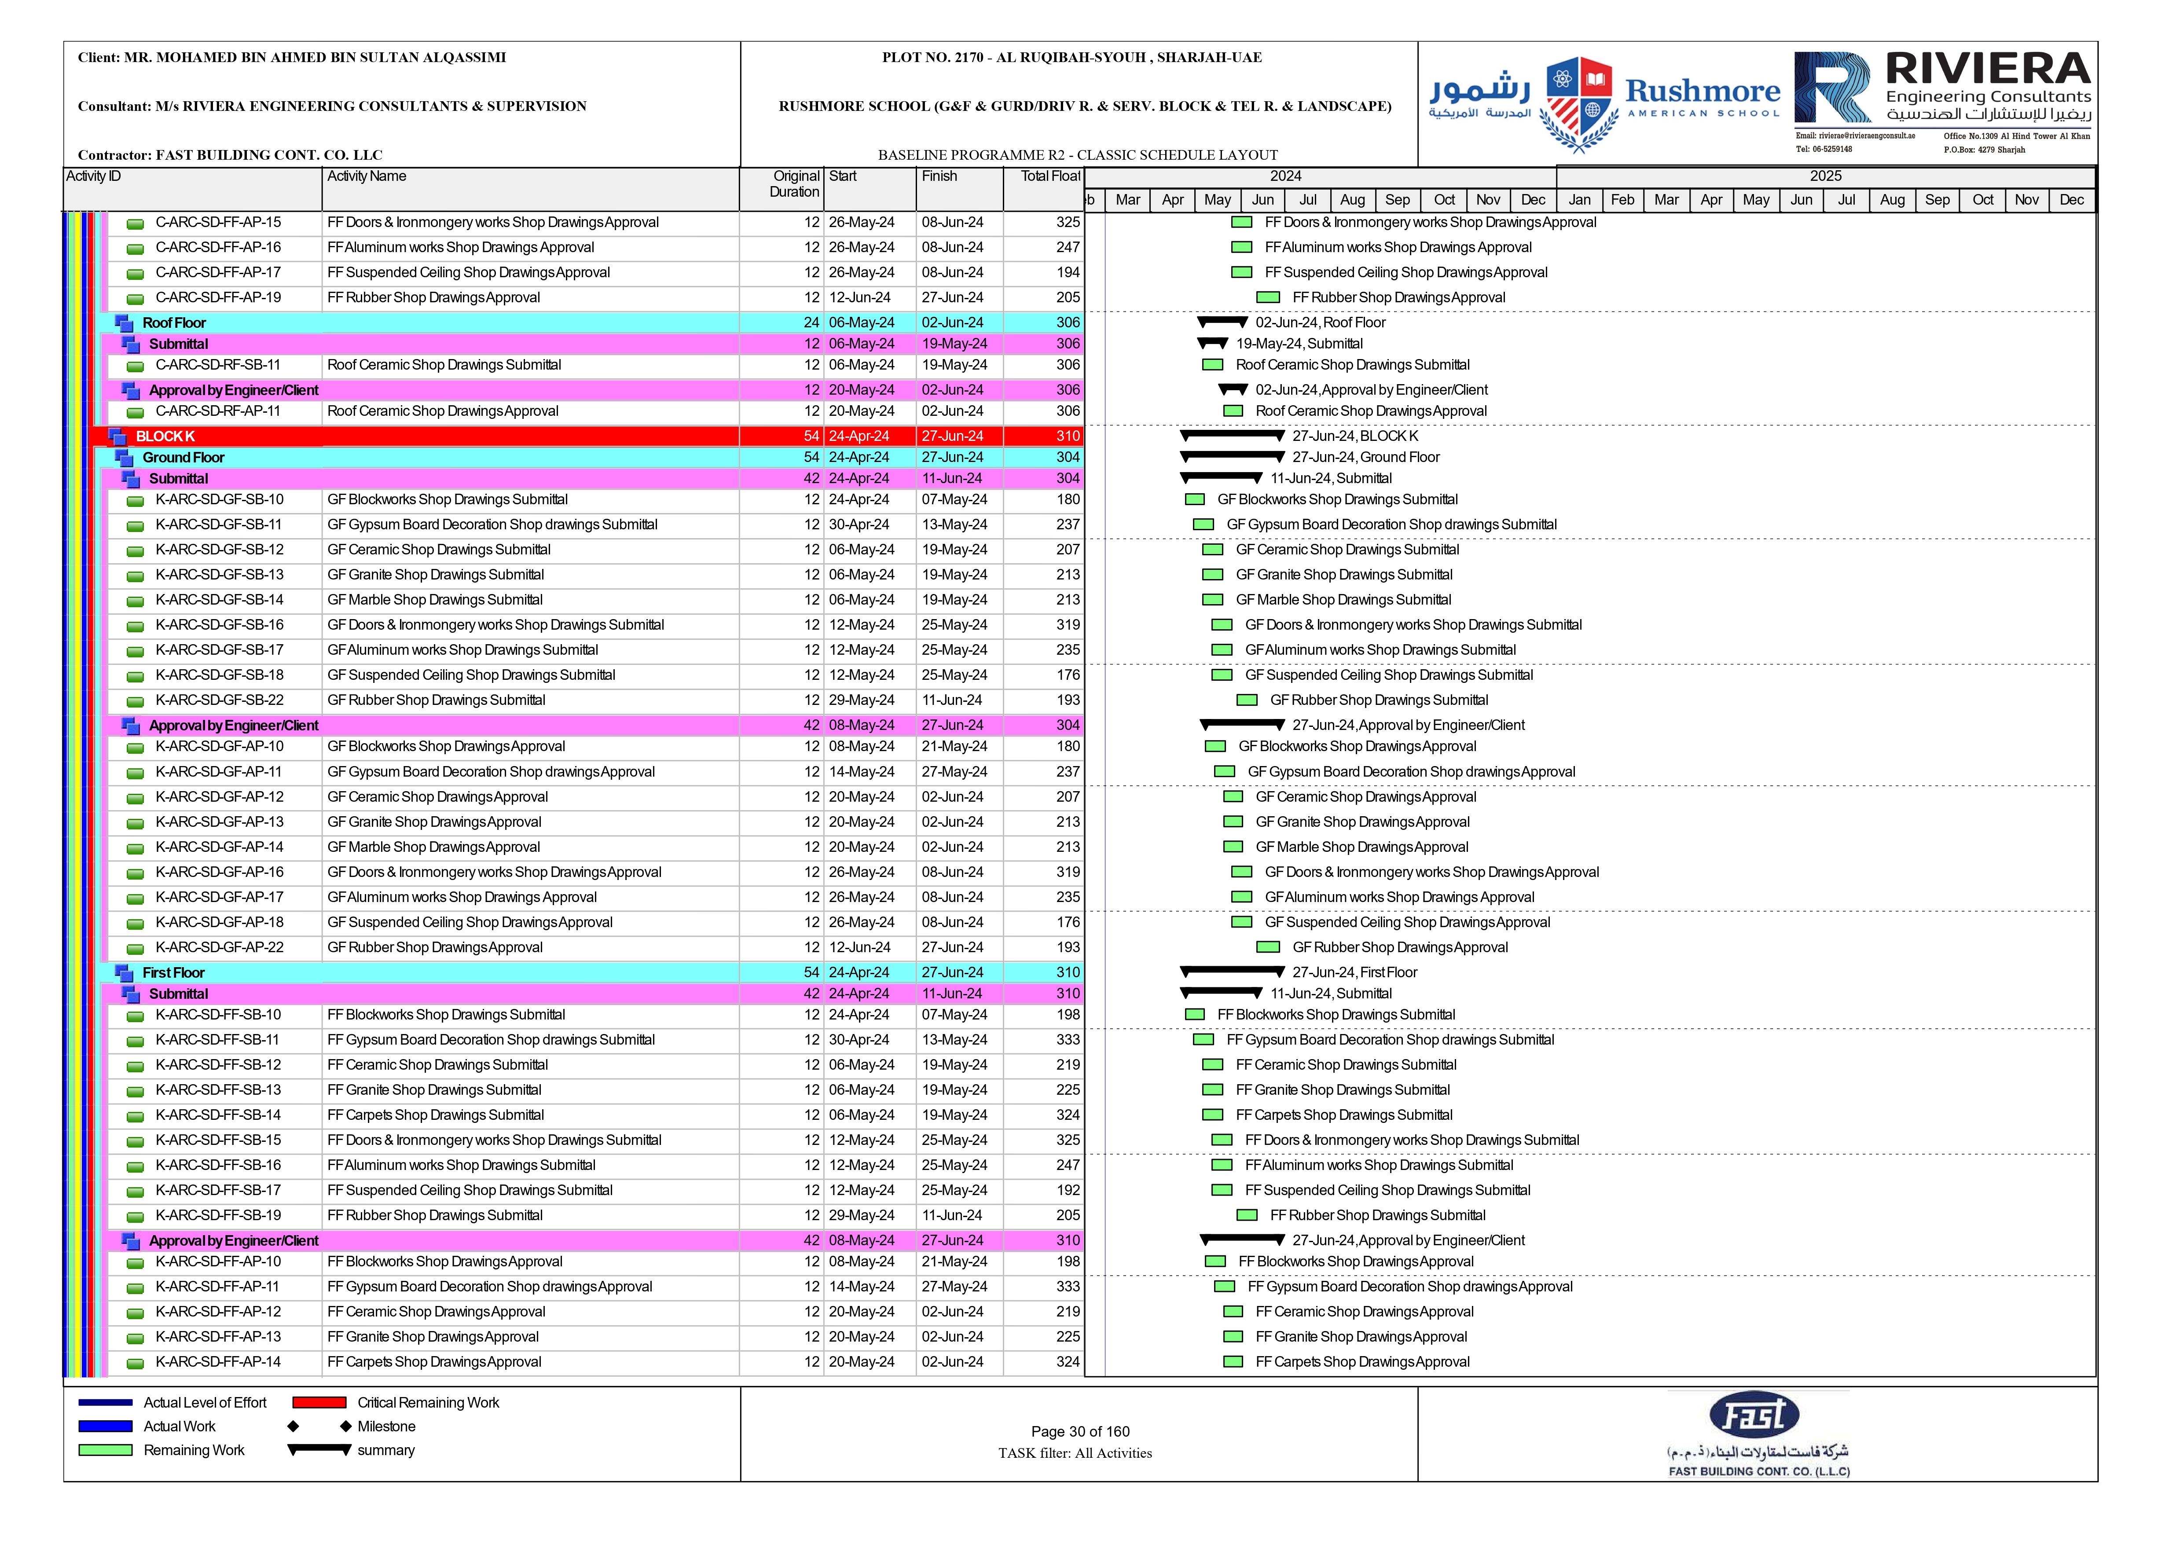Click the WBS icon beside Ground Floor

pyautogui.click(x=125, y=457)
